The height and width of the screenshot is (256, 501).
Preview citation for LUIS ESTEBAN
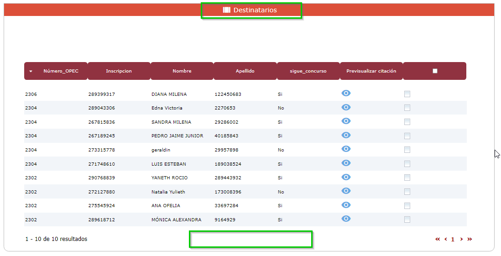click(346, 163)
